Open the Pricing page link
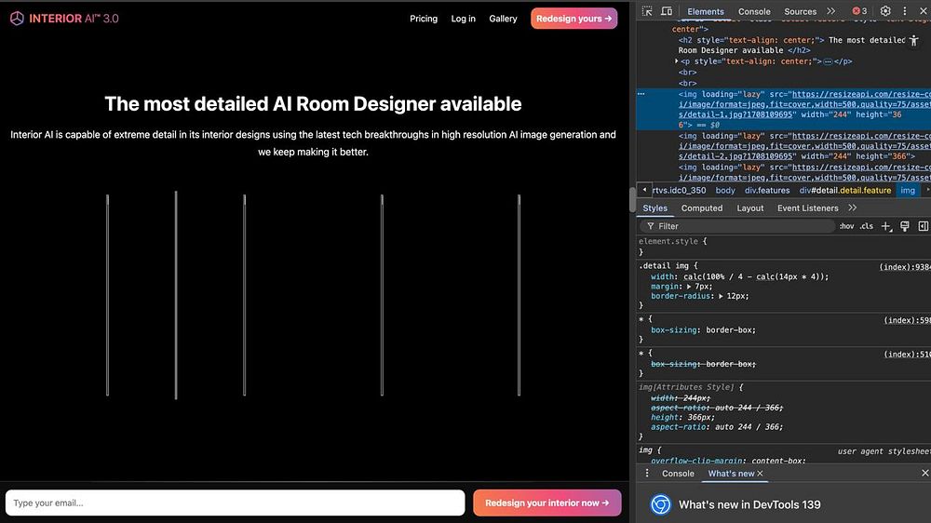Screen dimensions: 931x523 [424, 19]
